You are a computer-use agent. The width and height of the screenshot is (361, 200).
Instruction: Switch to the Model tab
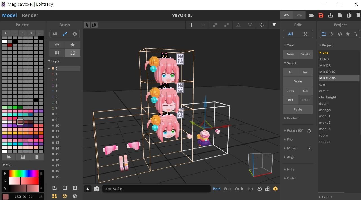click(9, 15)
